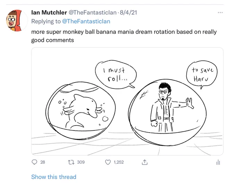
Task: Click the reply count 28
Action: [x=43, y=162]
